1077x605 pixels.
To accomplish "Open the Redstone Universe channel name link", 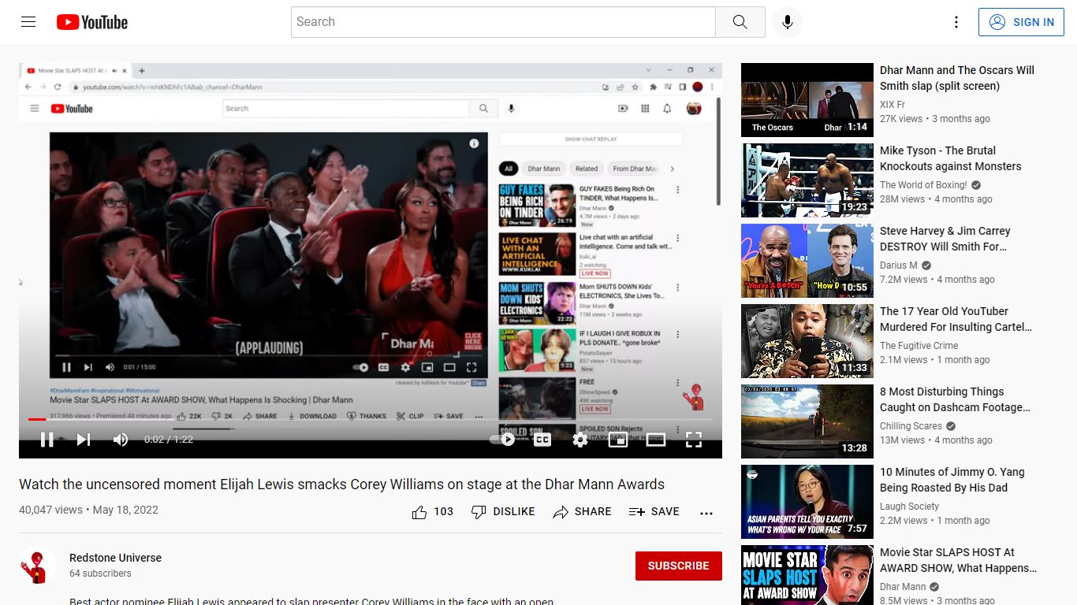I will [115, 558].
